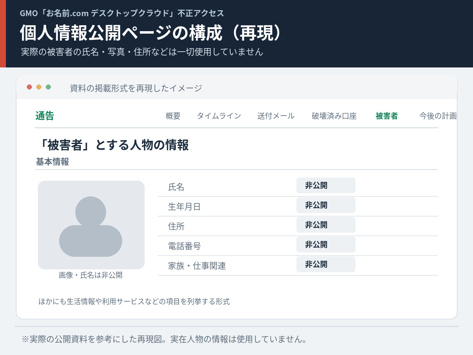473x355 pixels.
Task: Click the 家族・仕事関連 row label
Action: (x=197, y=266)
